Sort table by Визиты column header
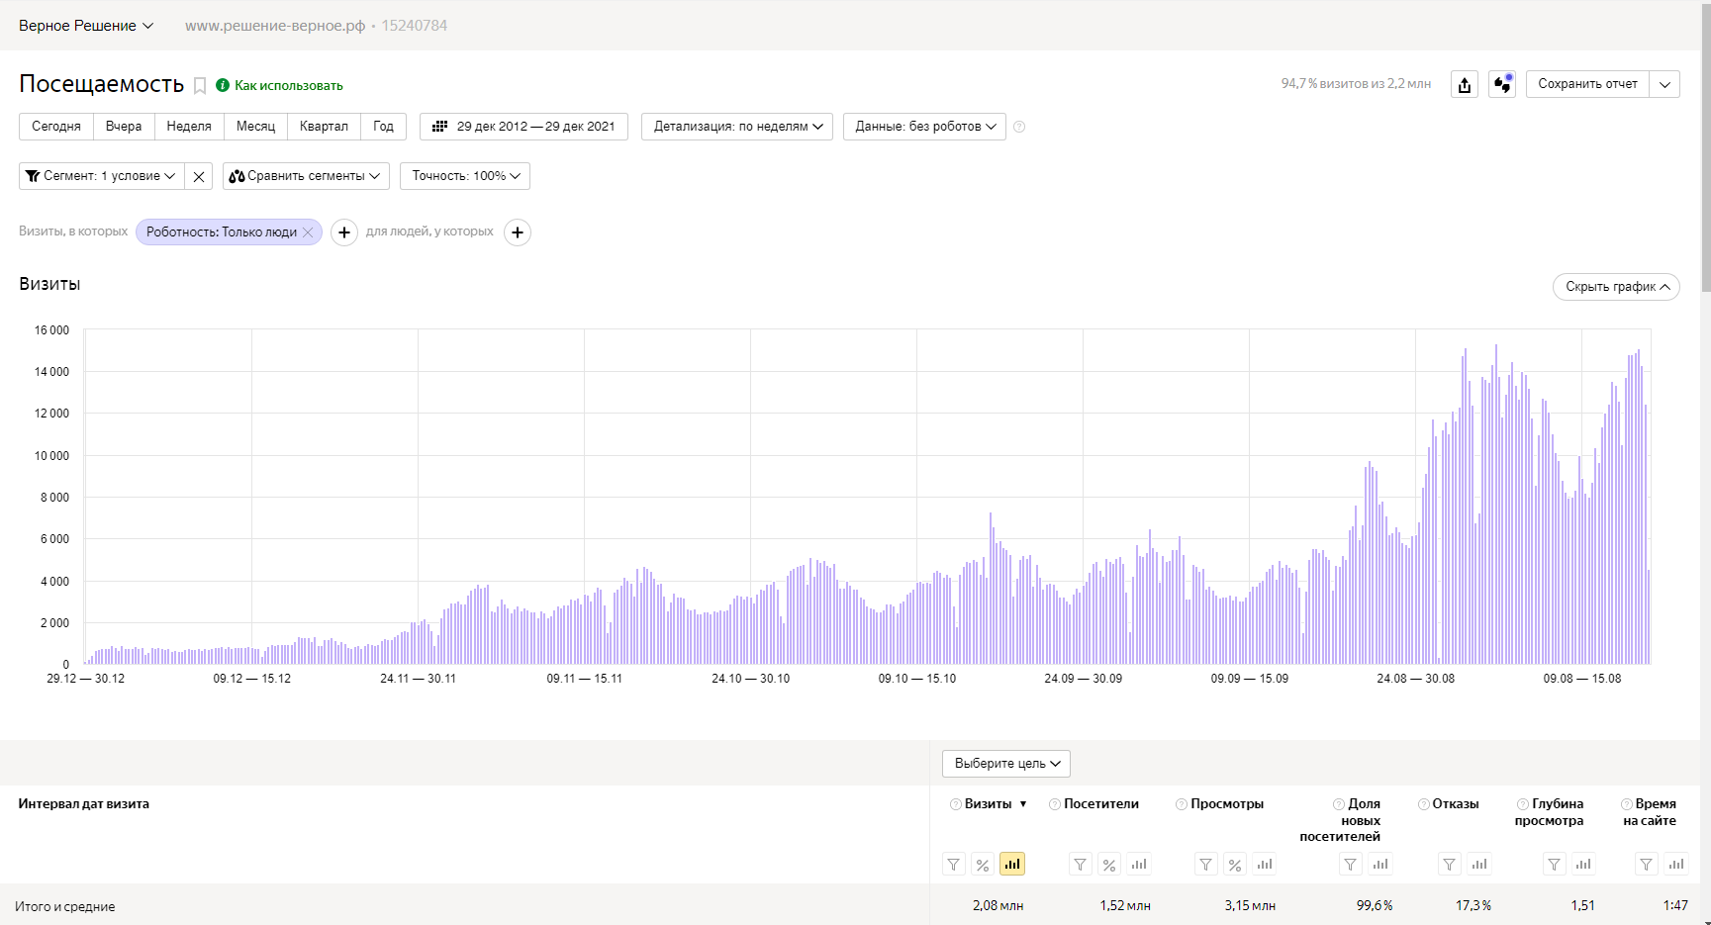Screen dimensions: 1711x925 pyautogui.click(x=988, y=804)
